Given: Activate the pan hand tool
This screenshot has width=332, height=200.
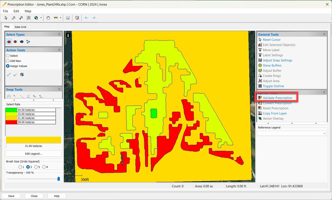Looking at the screenshot, I should (48, 18).
